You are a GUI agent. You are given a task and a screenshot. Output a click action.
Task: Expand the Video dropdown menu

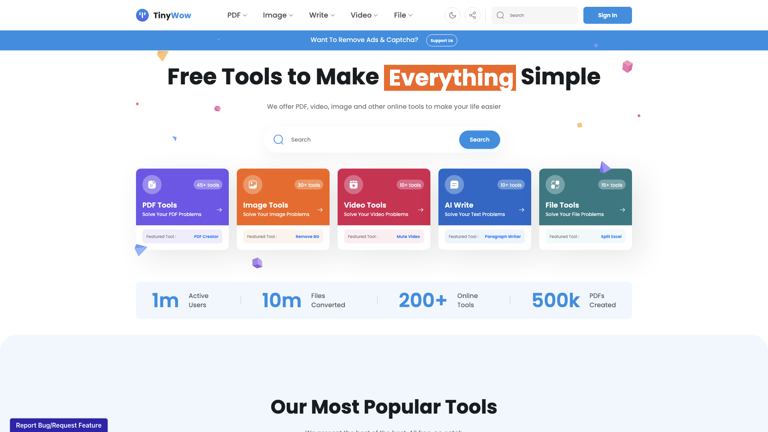(x=364, y=15)
